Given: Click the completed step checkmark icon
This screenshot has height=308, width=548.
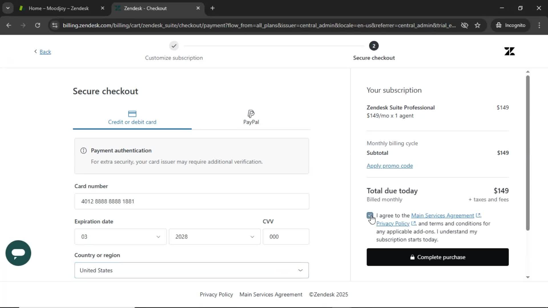Looking at the screenshot, I should tap(174, 46).
